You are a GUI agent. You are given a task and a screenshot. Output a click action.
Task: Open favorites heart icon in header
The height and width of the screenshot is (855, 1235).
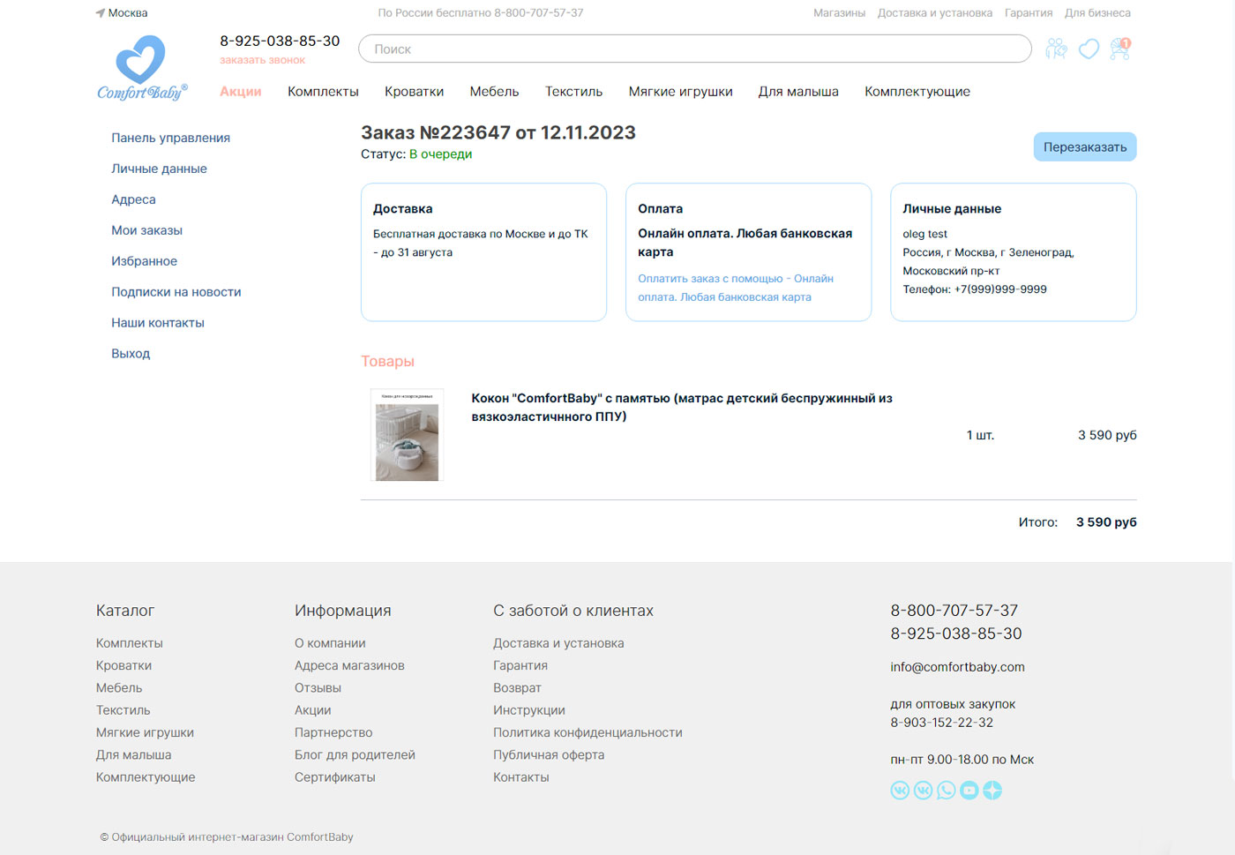coord(1089,49)
